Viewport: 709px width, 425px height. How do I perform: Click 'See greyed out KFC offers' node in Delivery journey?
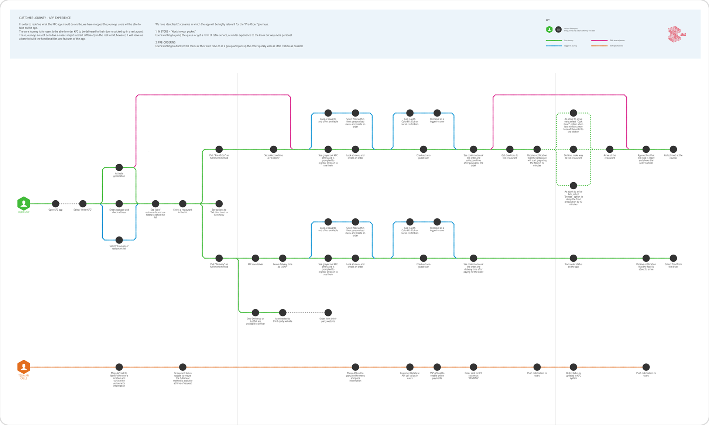pos(328,258)
